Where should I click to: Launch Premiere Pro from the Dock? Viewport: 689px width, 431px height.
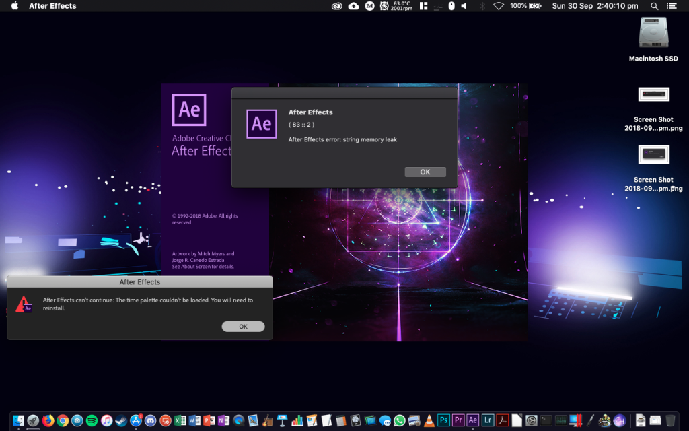[x=458, y=420]
